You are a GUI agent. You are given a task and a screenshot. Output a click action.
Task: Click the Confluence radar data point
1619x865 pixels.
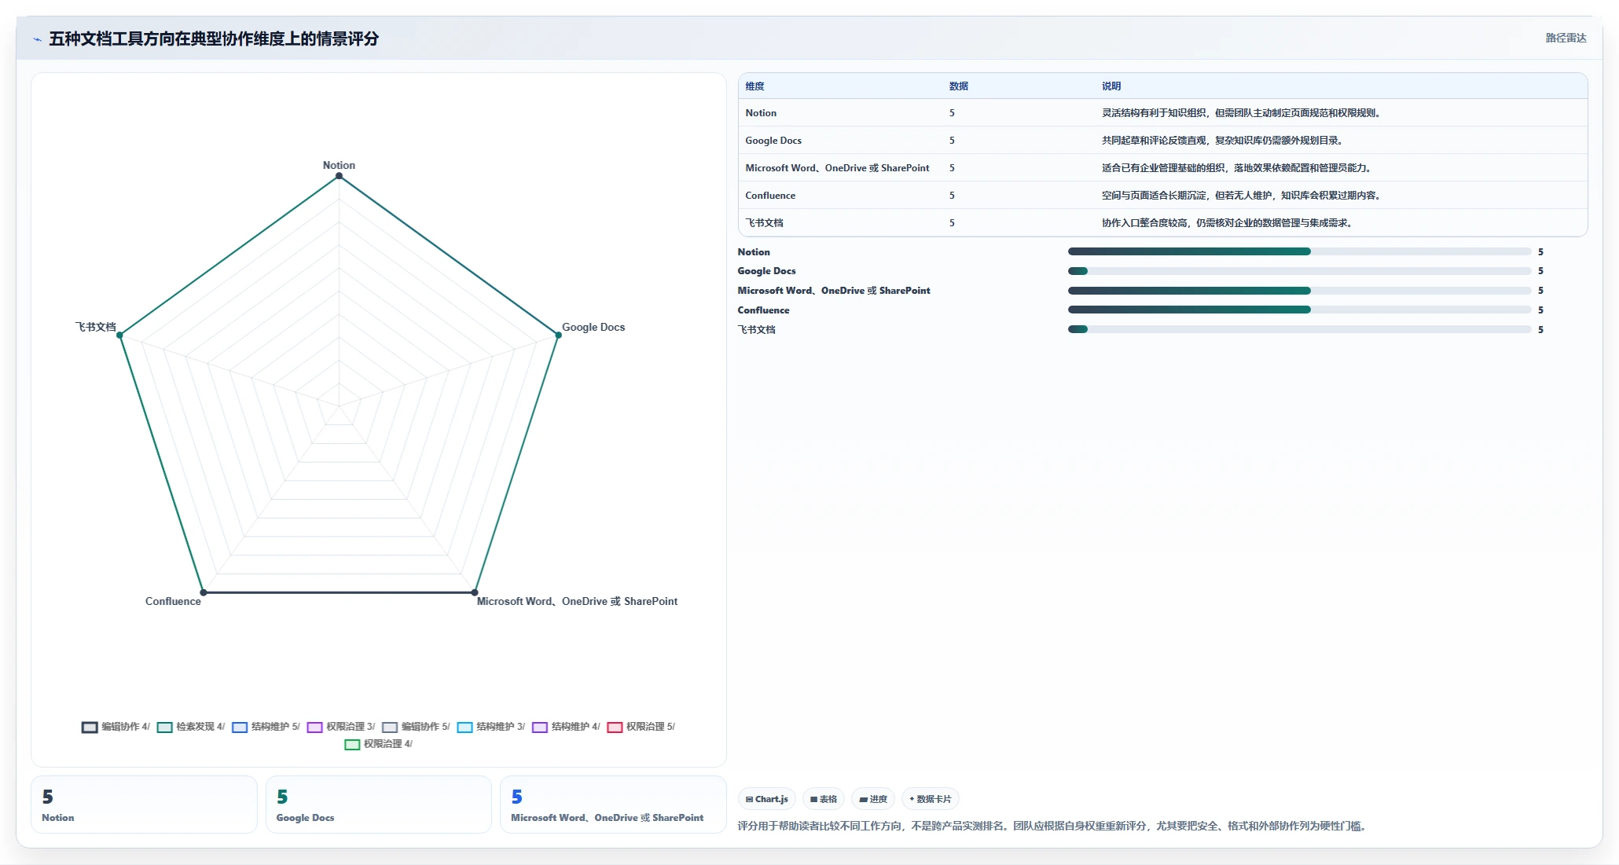coord(203,592)
